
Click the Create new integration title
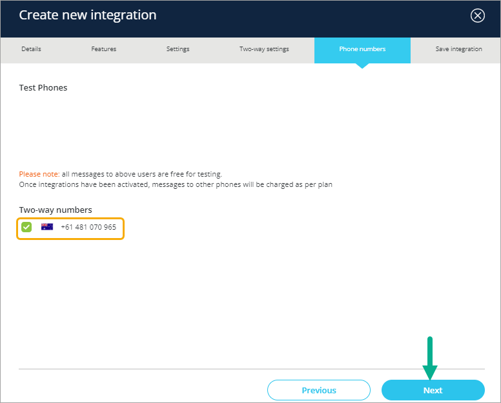(x=88, y=15)
